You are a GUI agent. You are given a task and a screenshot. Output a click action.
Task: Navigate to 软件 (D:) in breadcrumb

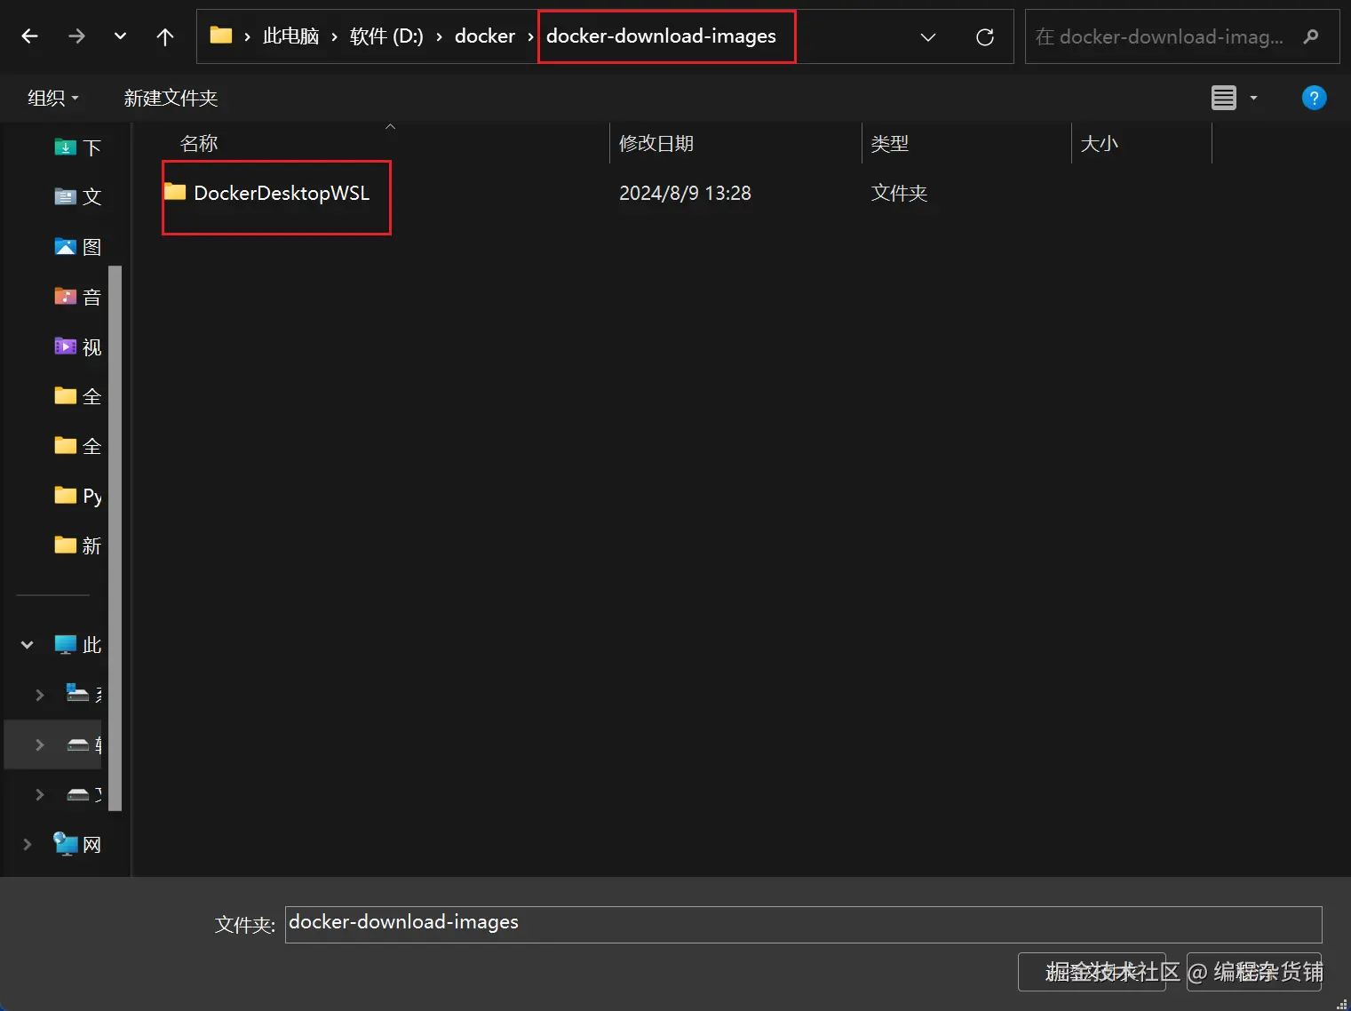click(x=385, y=36)
